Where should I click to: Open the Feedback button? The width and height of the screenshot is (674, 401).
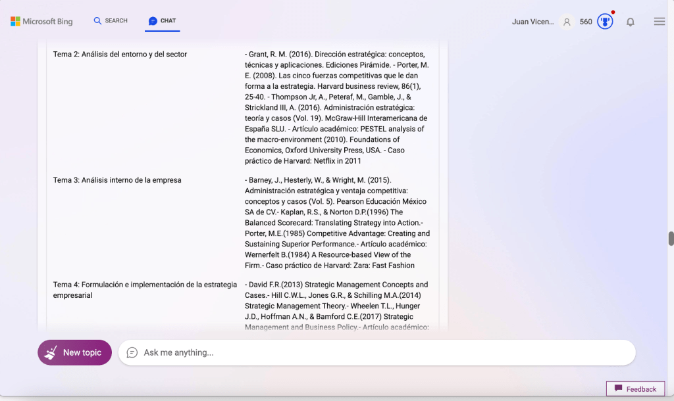pyautogui.click(x=635, y=389)
